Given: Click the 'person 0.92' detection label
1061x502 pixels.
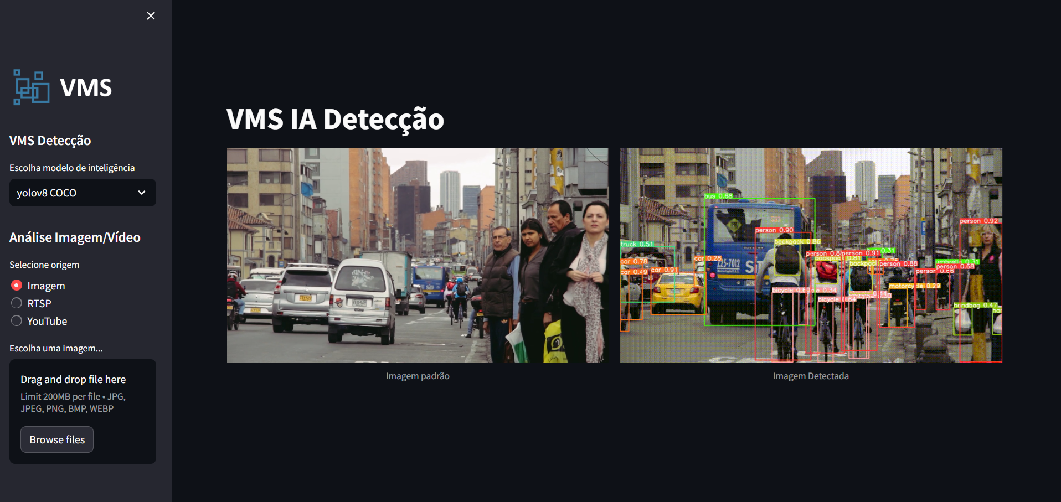Looking at the screenshot, I should point(978,221).
